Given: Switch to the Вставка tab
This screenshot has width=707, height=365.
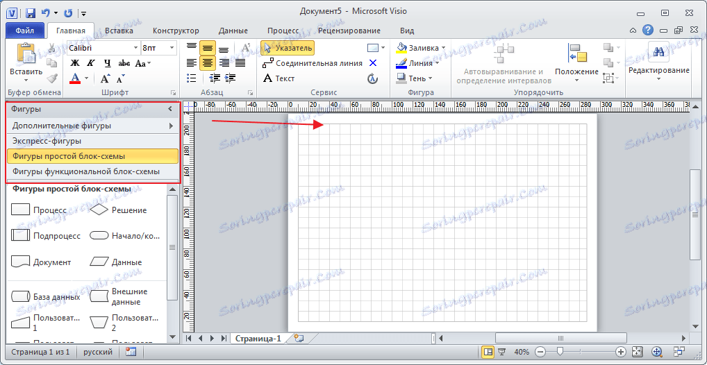Looking at the screenshot, I should pos(119,31).
